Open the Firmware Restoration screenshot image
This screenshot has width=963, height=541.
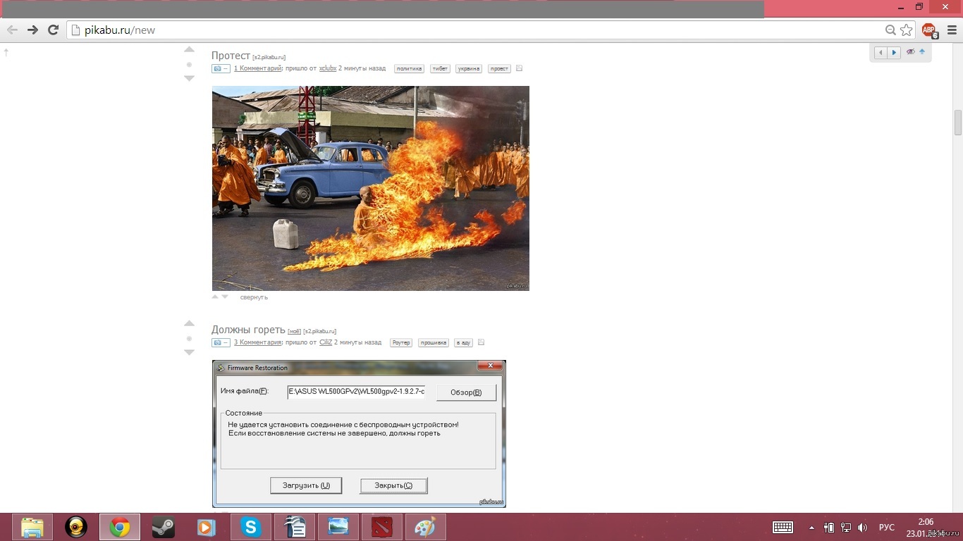[359, 434]
